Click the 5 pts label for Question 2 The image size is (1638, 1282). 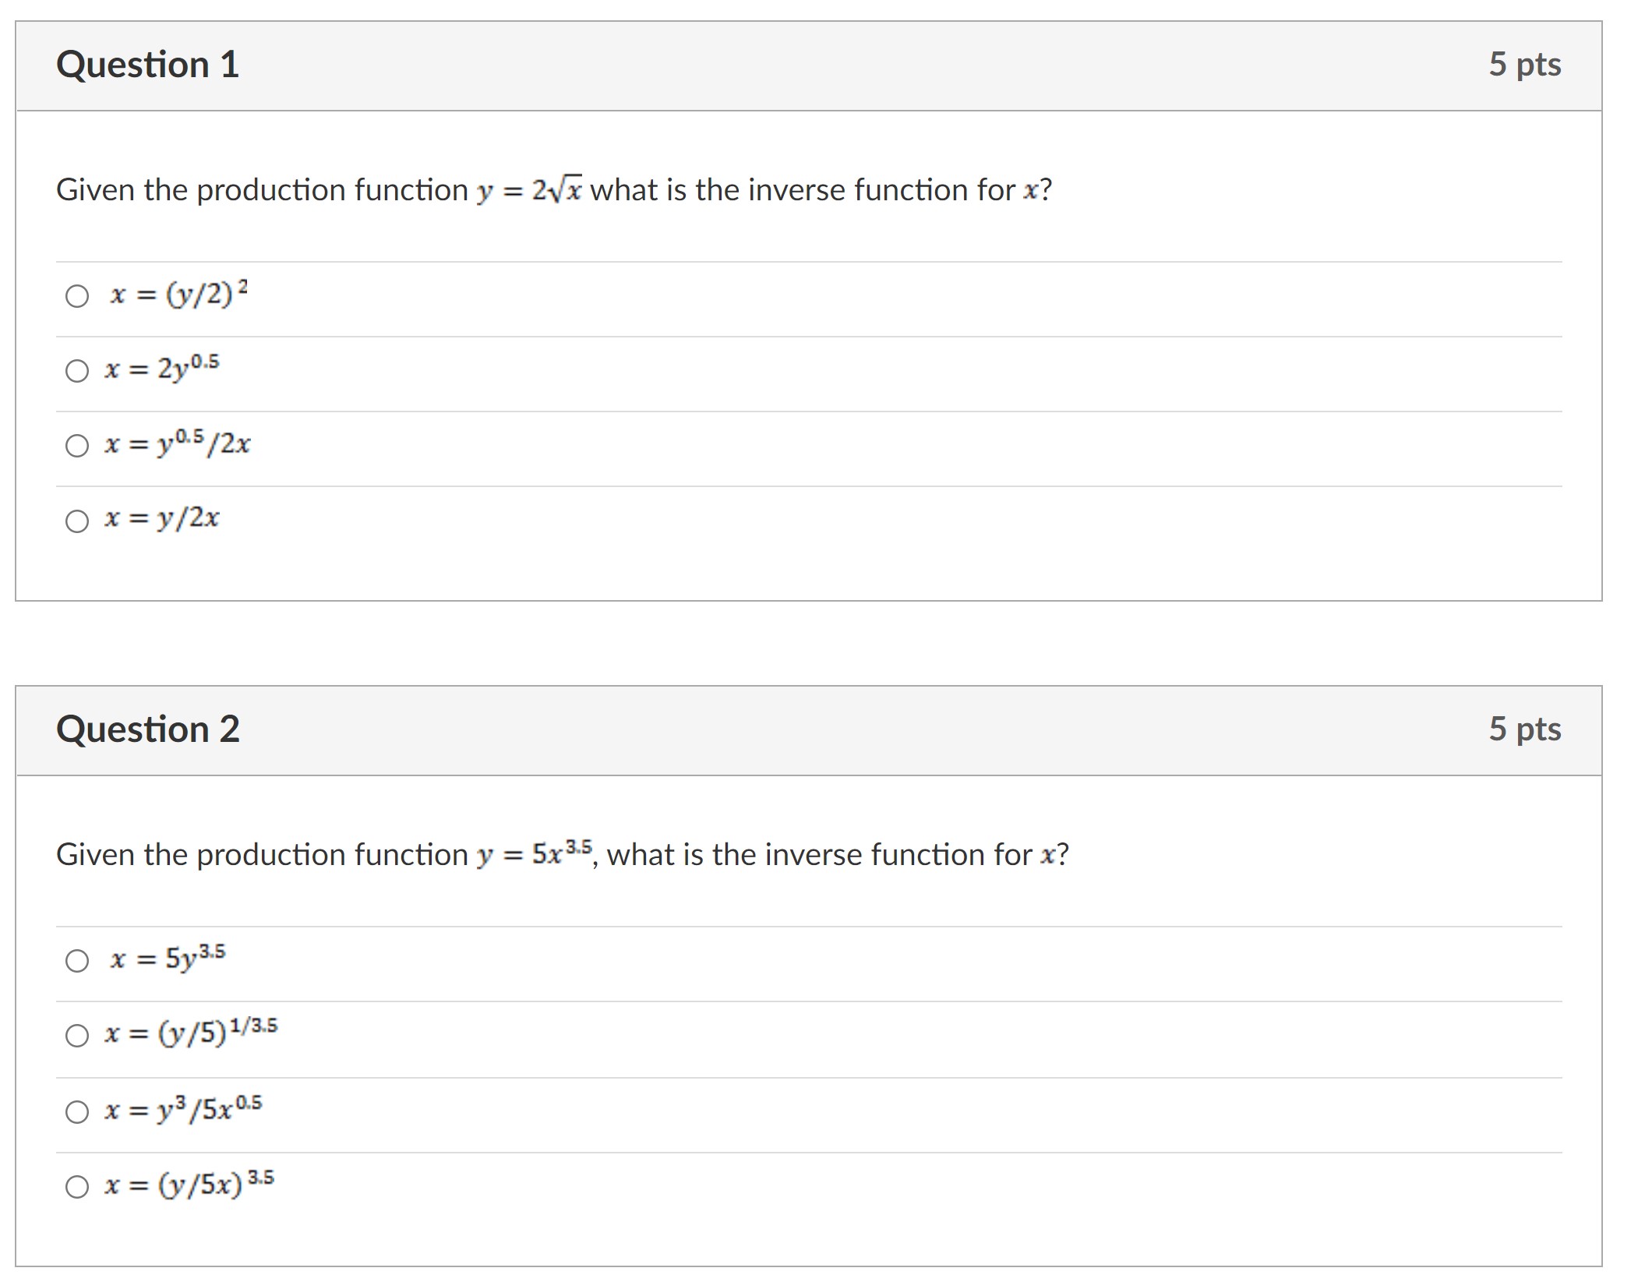[1525, 730]
